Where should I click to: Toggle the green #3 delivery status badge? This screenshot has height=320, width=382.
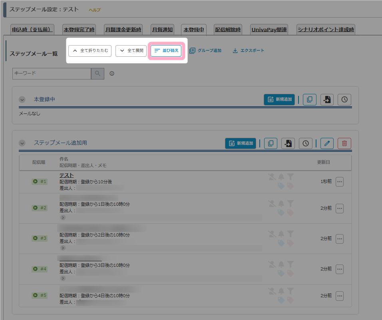(x=40, y=238)
